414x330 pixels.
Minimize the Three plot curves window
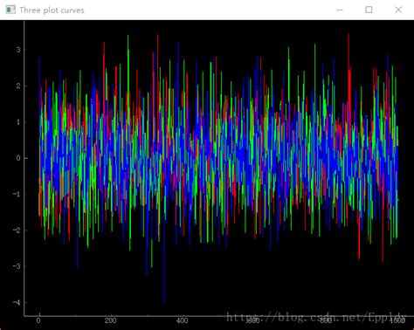pos(340,10)
